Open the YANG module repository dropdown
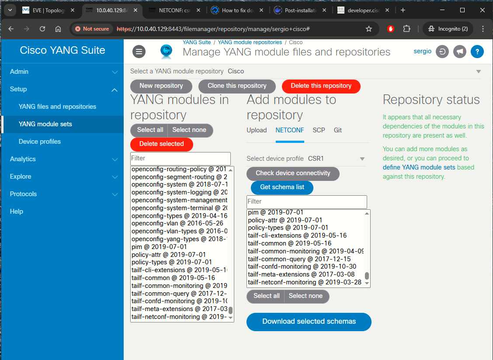The image size is (493, 360). pyautogui.click(x=306, y=71)
